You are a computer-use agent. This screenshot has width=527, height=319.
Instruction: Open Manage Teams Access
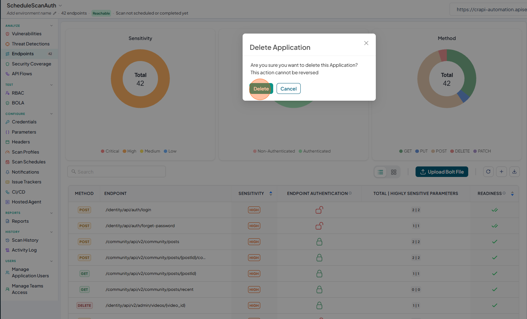point(27,289)
